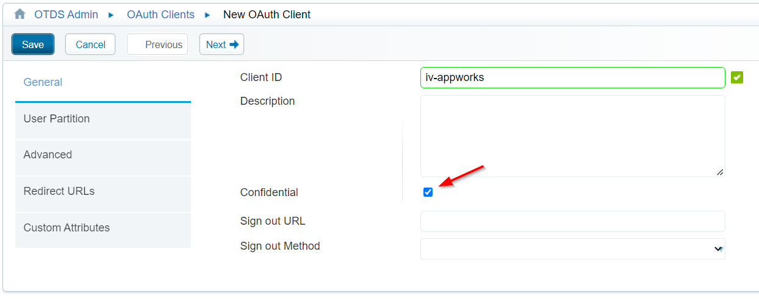
Task: Proceed with the Next arrow button
Action: coord(221,44)
